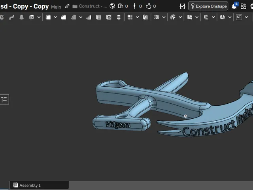Screen dimensions: 253x190
Task: Click the public globe icon
Action: [x=112, y=6]
